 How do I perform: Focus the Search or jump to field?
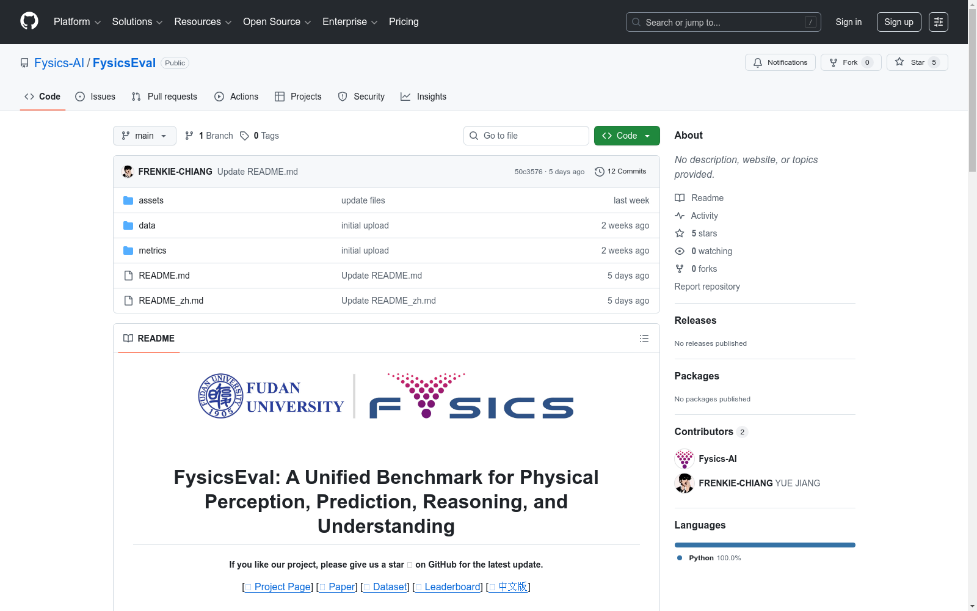(x=724, y=22)
